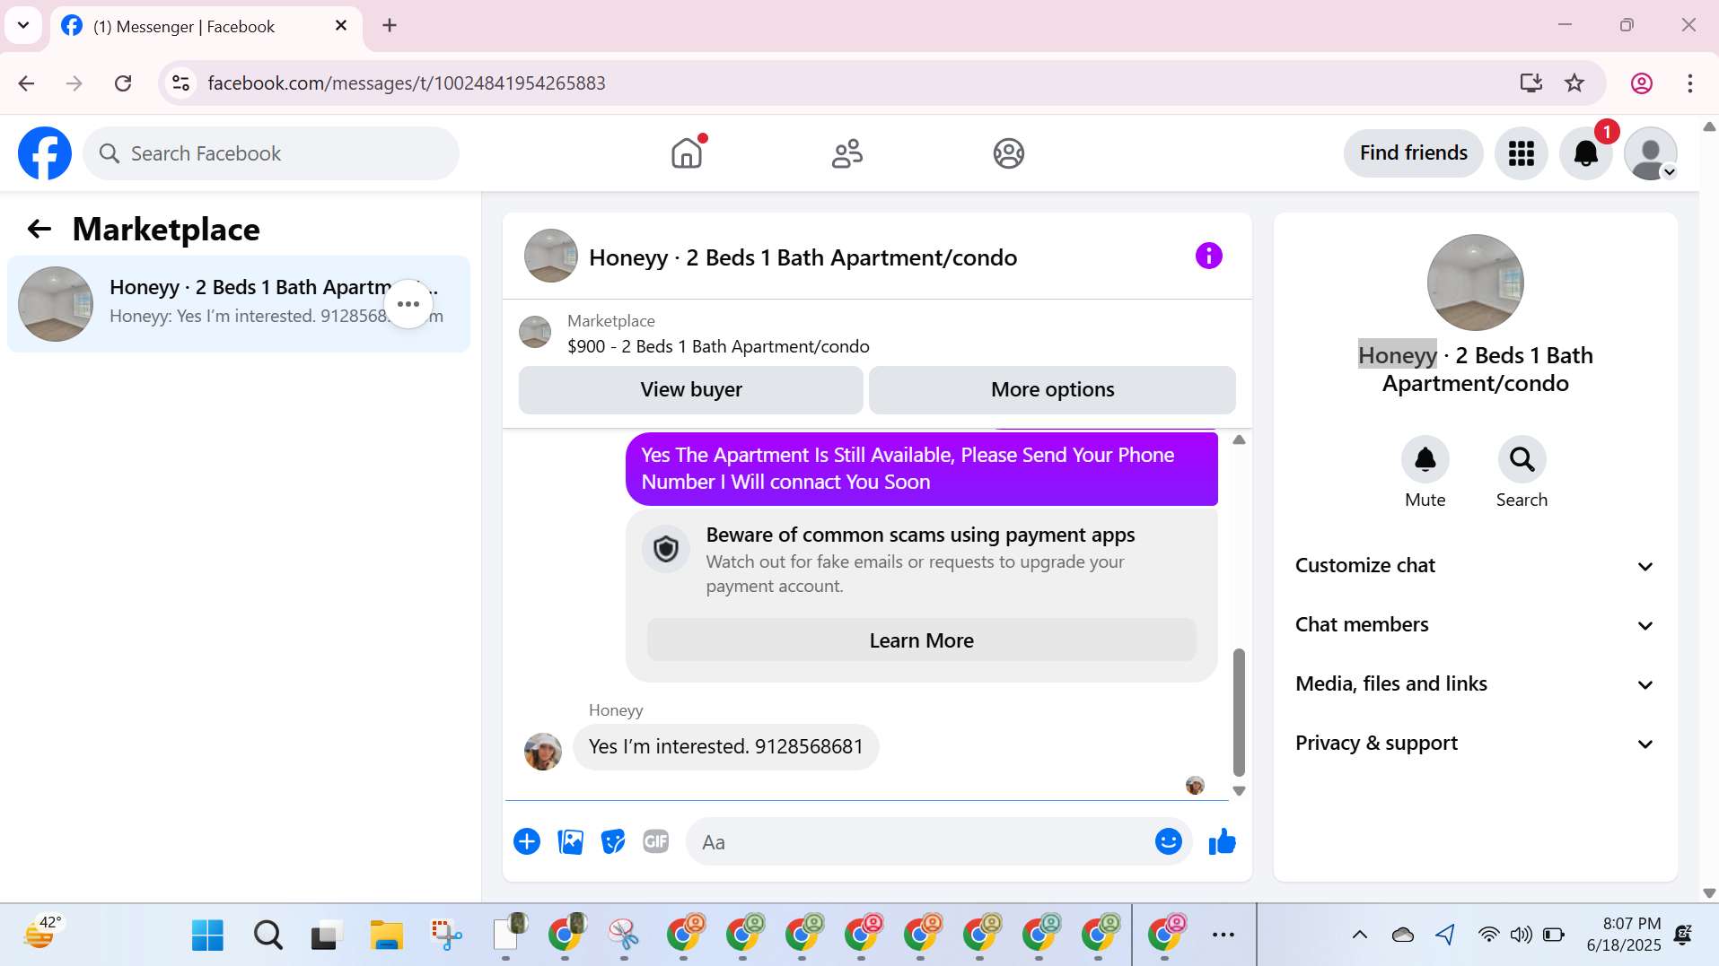Focus the message text box
Image resolution: width=1719 pixels, height=966 pixels.
coord(925,842)
